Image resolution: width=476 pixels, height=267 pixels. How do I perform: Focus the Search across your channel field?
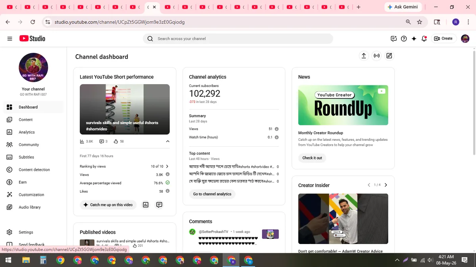pyautogui.click(x=238, y=38)
